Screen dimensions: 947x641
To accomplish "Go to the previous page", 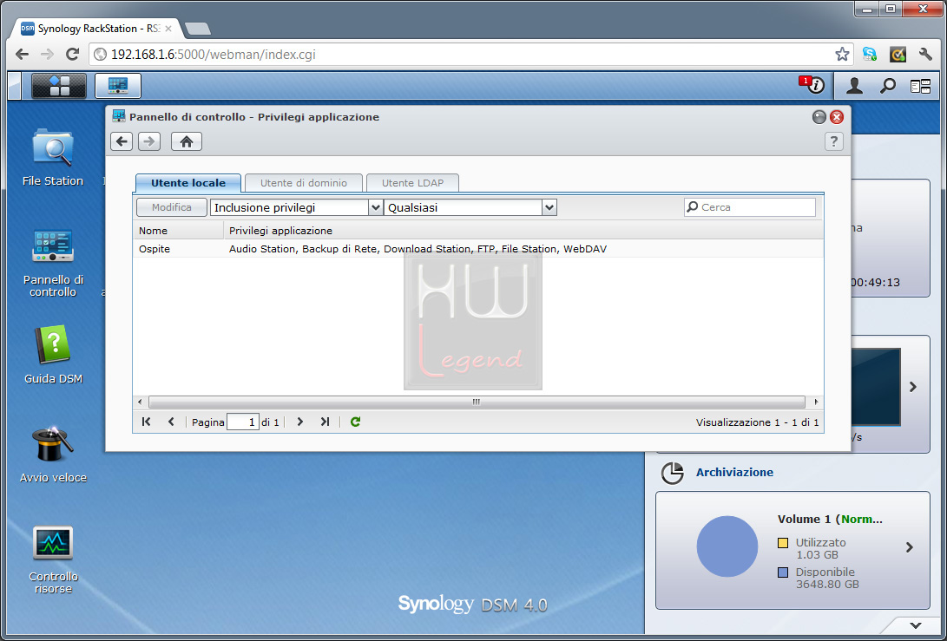I will click(171, 422).
